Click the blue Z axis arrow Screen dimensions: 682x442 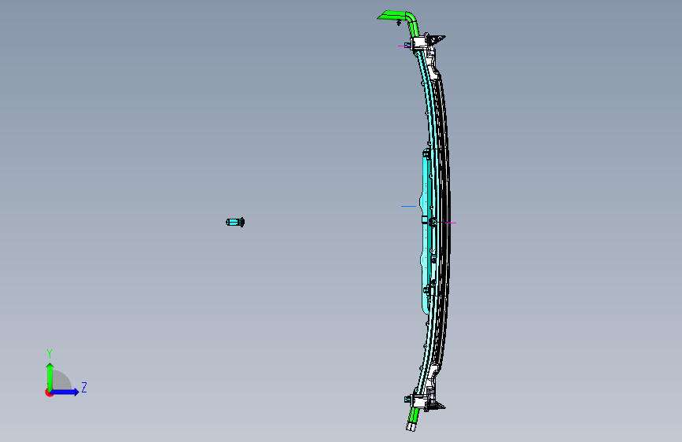(x=65, y=392)
